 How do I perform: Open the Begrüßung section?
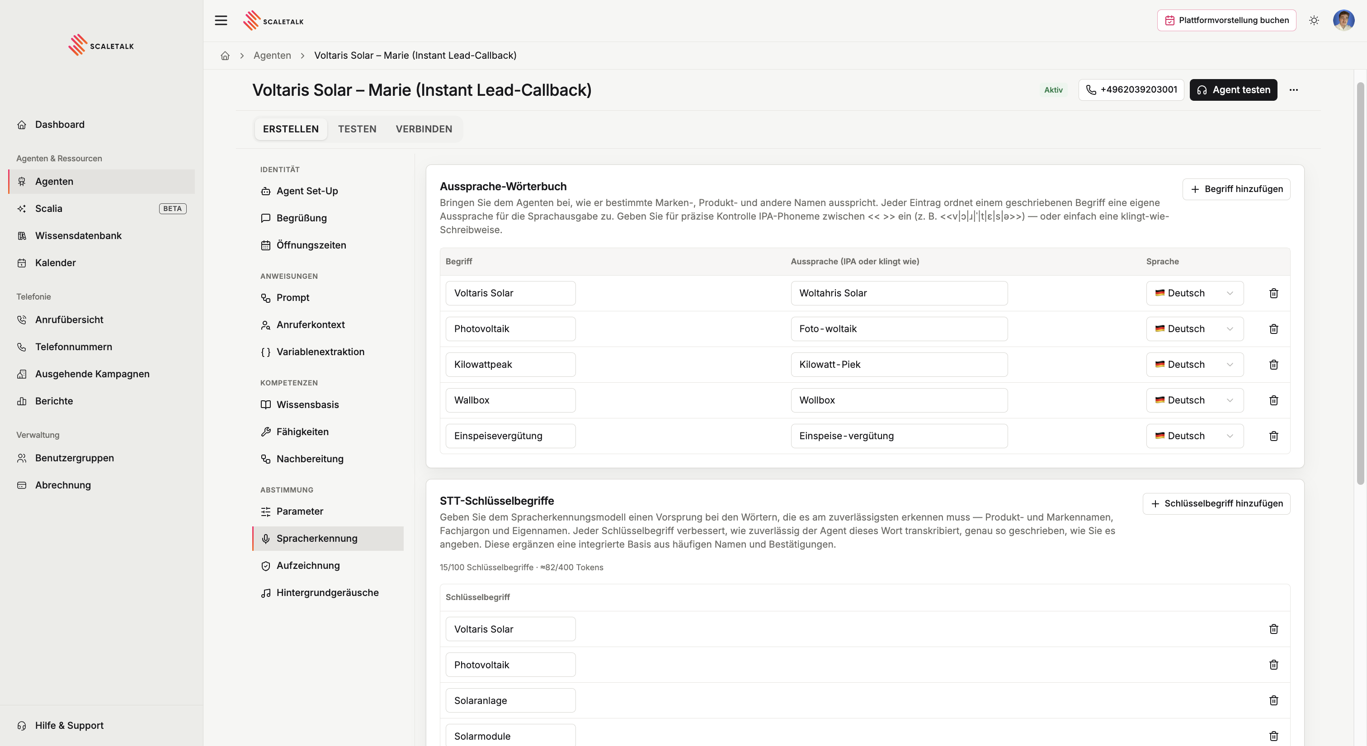point(328,218)
